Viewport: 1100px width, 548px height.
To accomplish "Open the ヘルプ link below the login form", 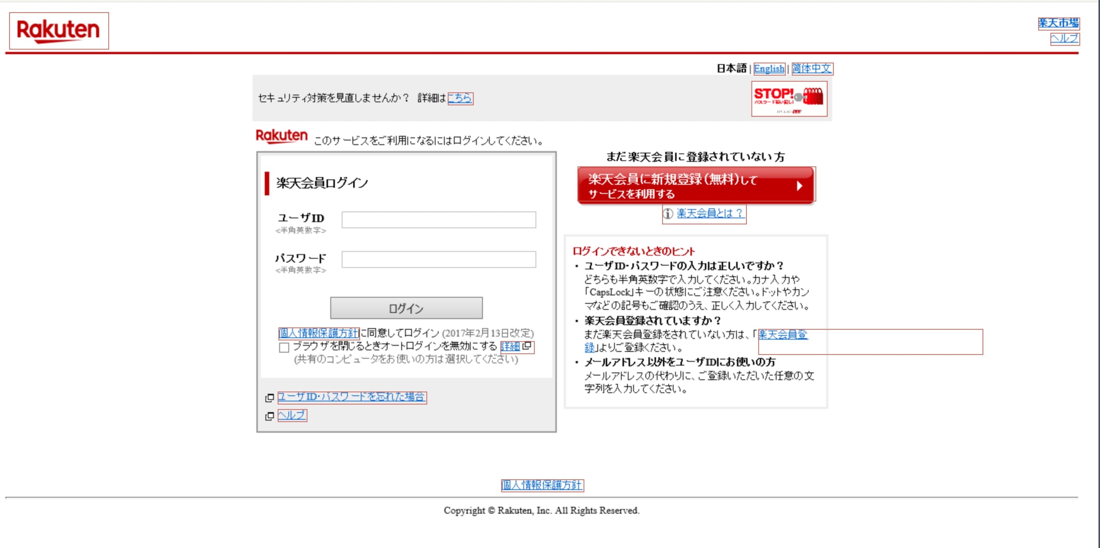I will coord(292,416).
